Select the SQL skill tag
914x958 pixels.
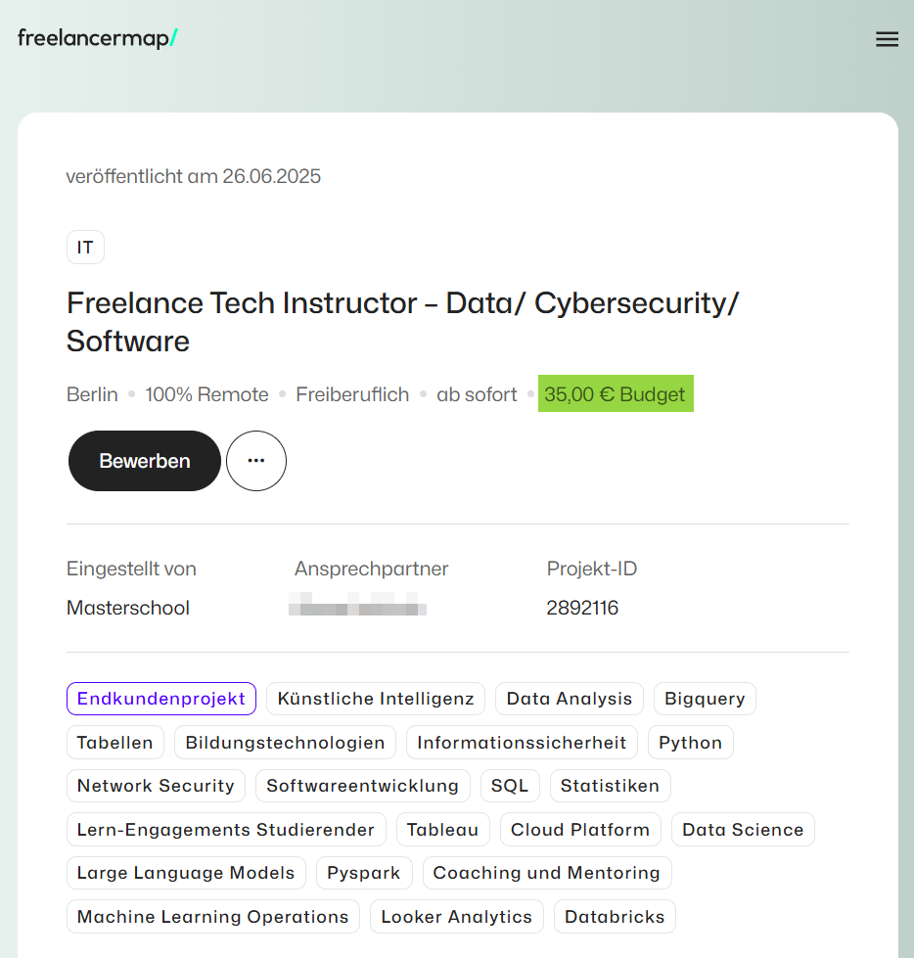pos(510,786)
